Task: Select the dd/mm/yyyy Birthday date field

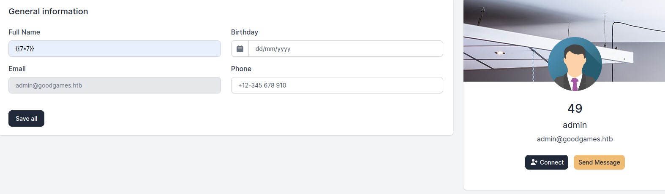Action: click(346, 49)
